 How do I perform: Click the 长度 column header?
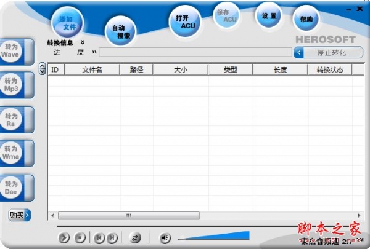click(280, 69)
